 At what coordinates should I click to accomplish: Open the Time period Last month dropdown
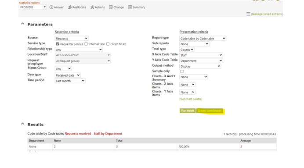point(70,81)
